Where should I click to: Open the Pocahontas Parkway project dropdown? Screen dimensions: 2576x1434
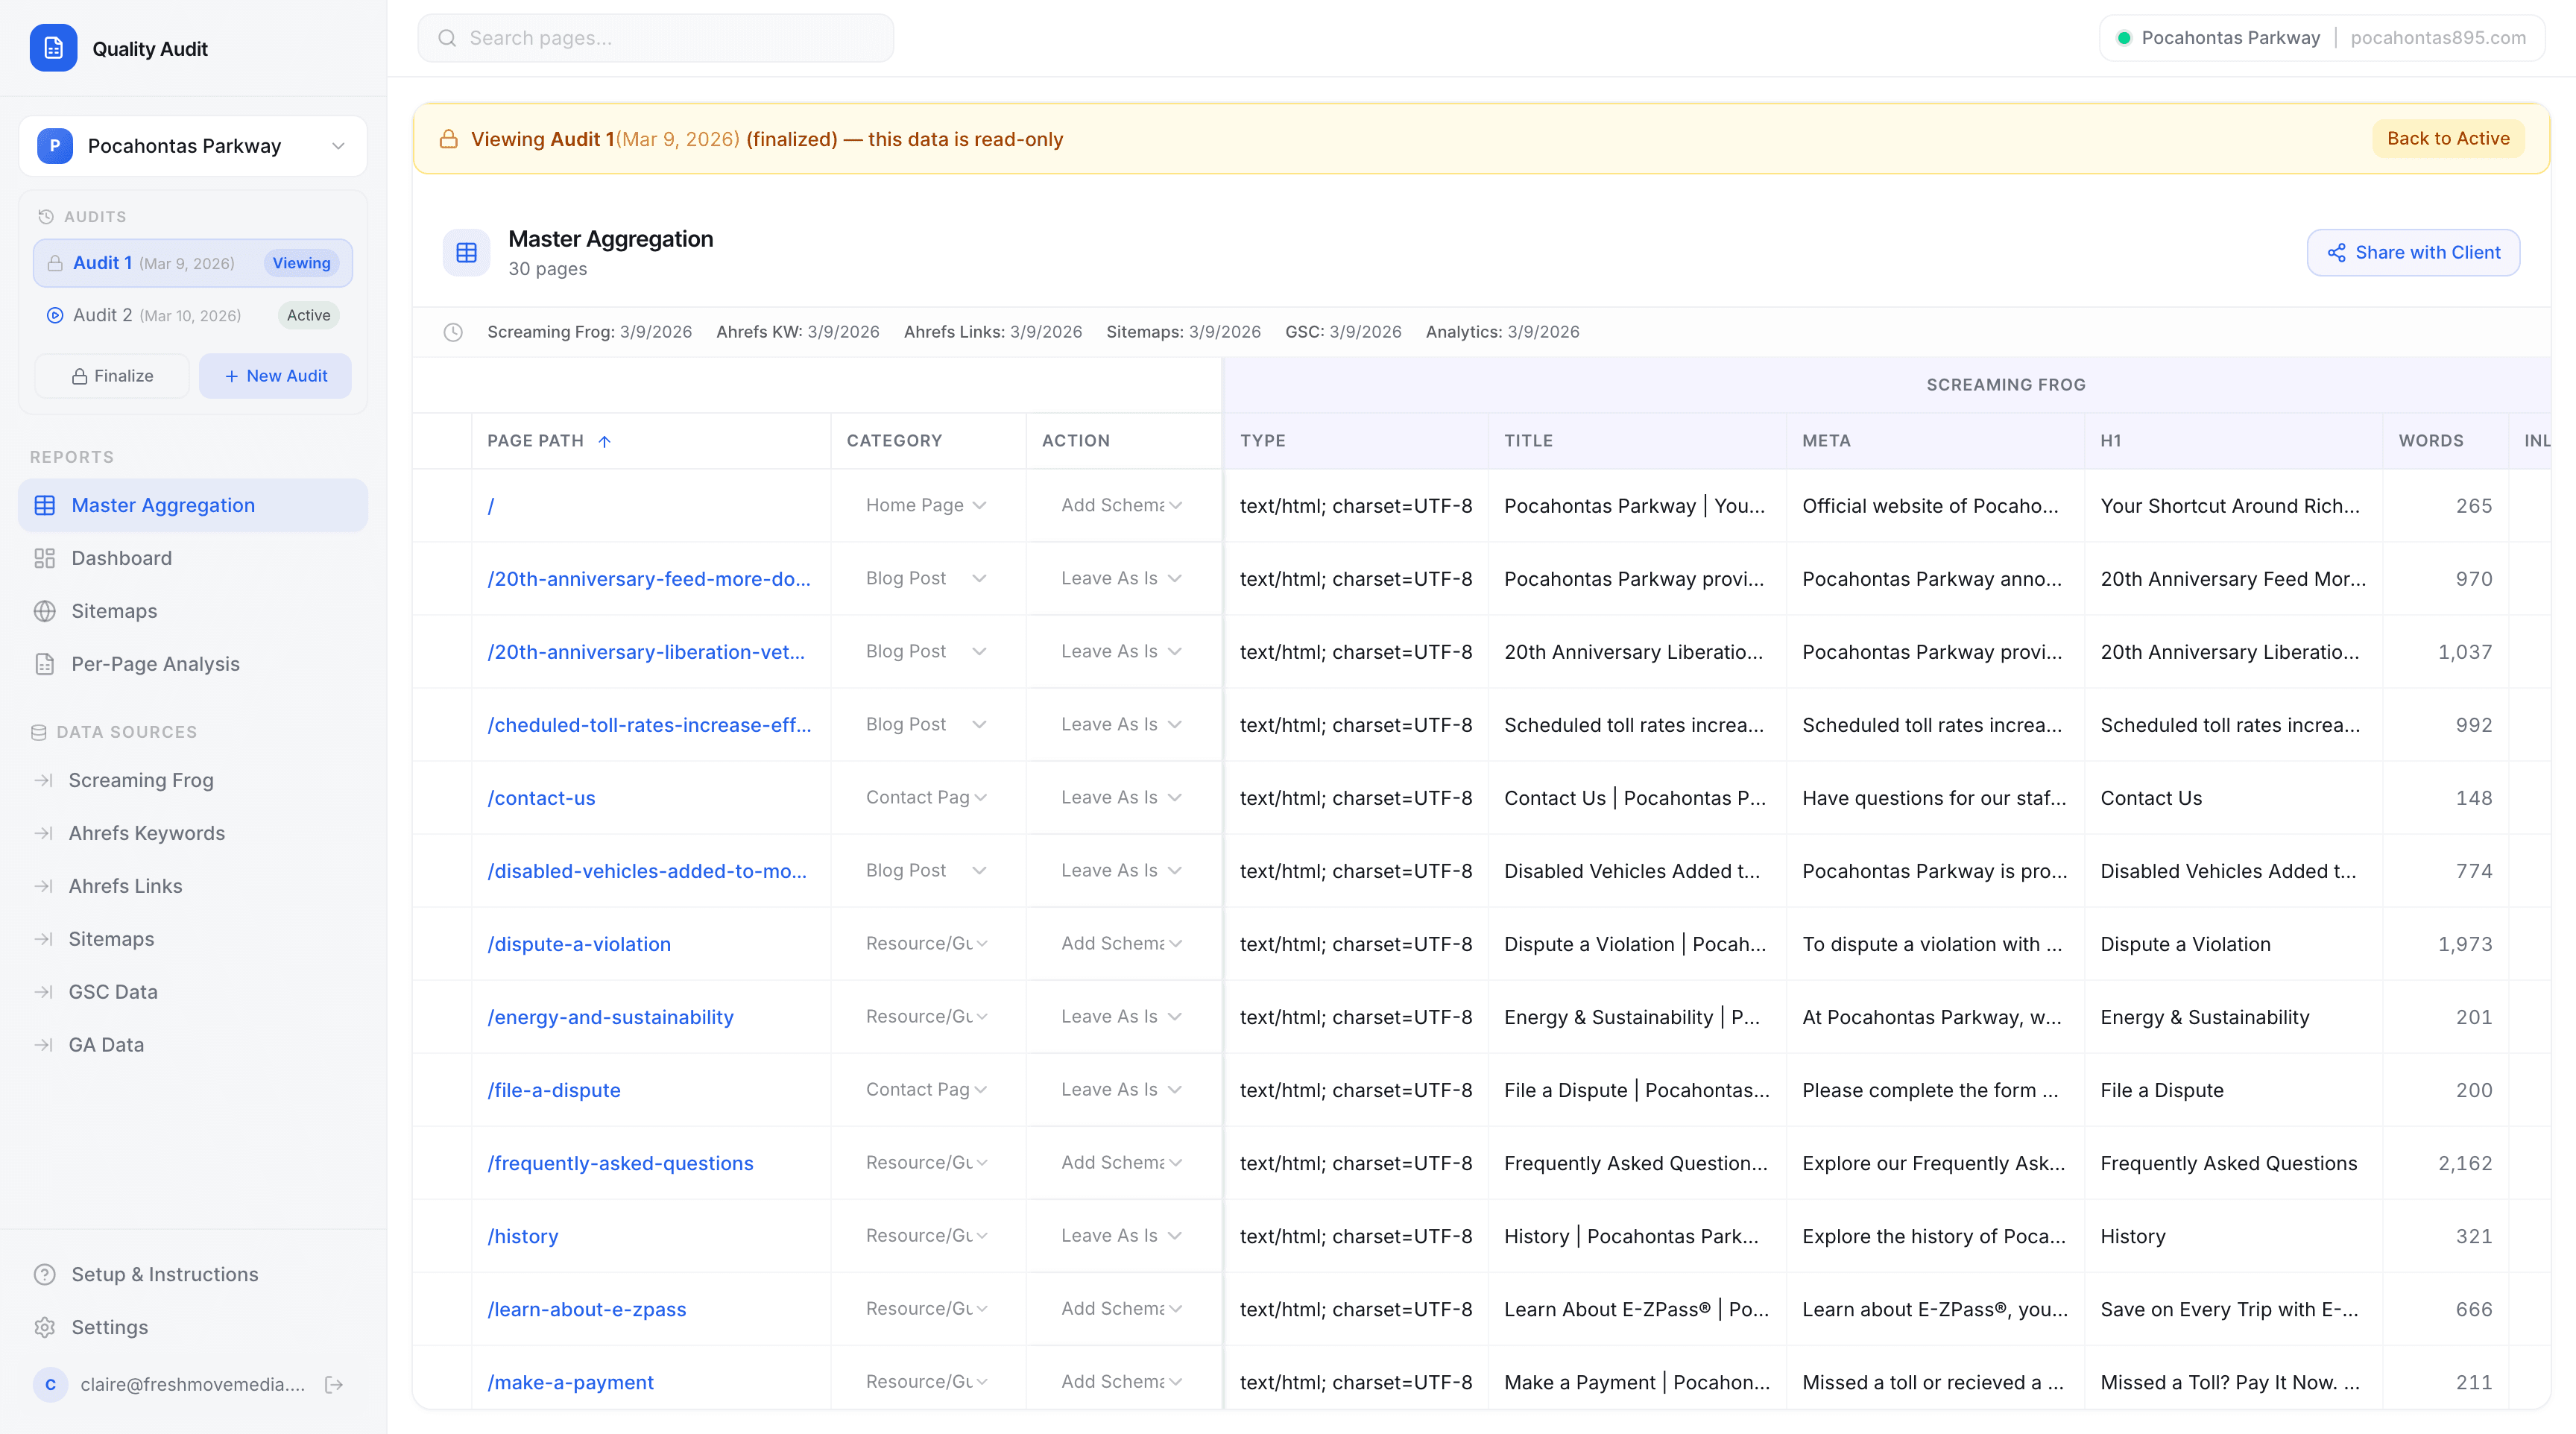tap(193, 146)
